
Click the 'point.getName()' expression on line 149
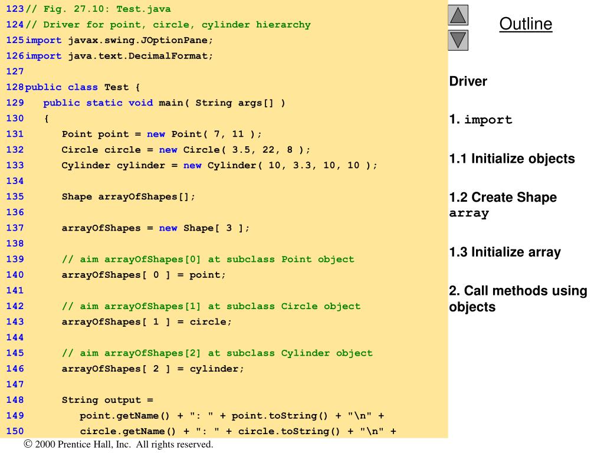click(124, 416)
